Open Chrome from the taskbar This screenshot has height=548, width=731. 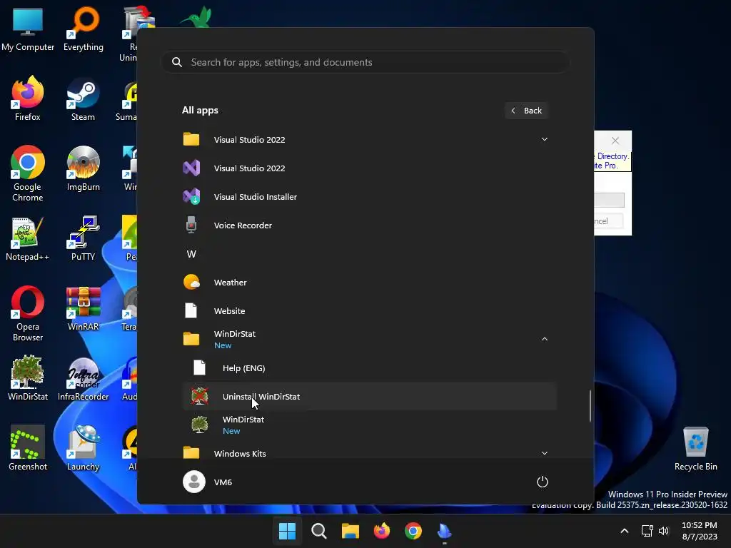coord(413,531)
